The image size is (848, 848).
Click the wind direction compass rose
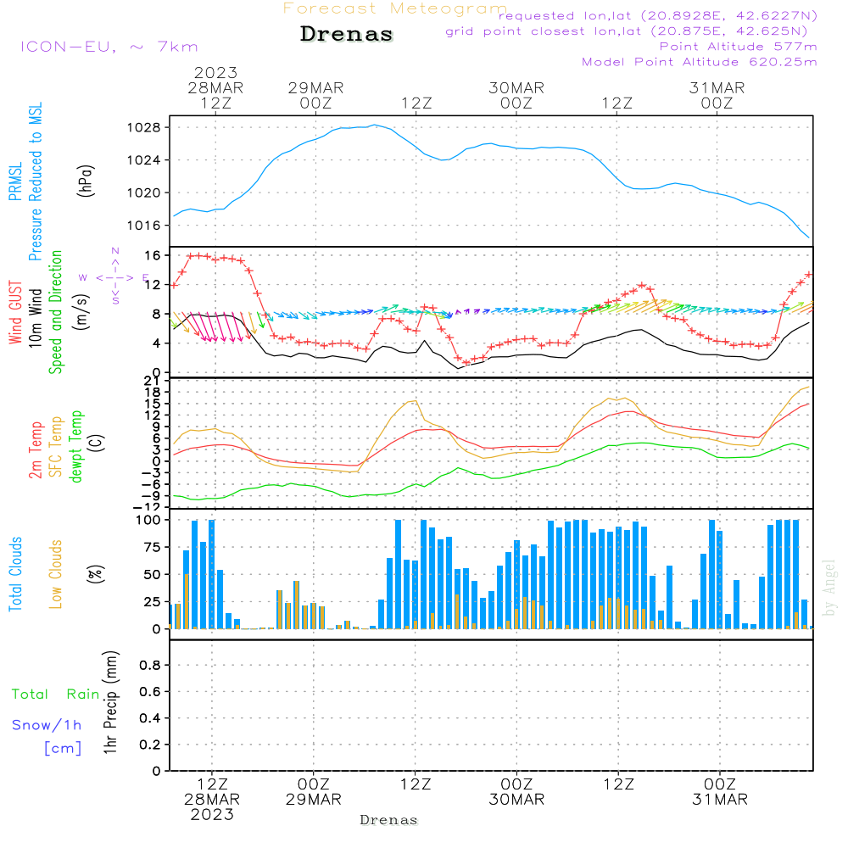[x=114, y=277]
